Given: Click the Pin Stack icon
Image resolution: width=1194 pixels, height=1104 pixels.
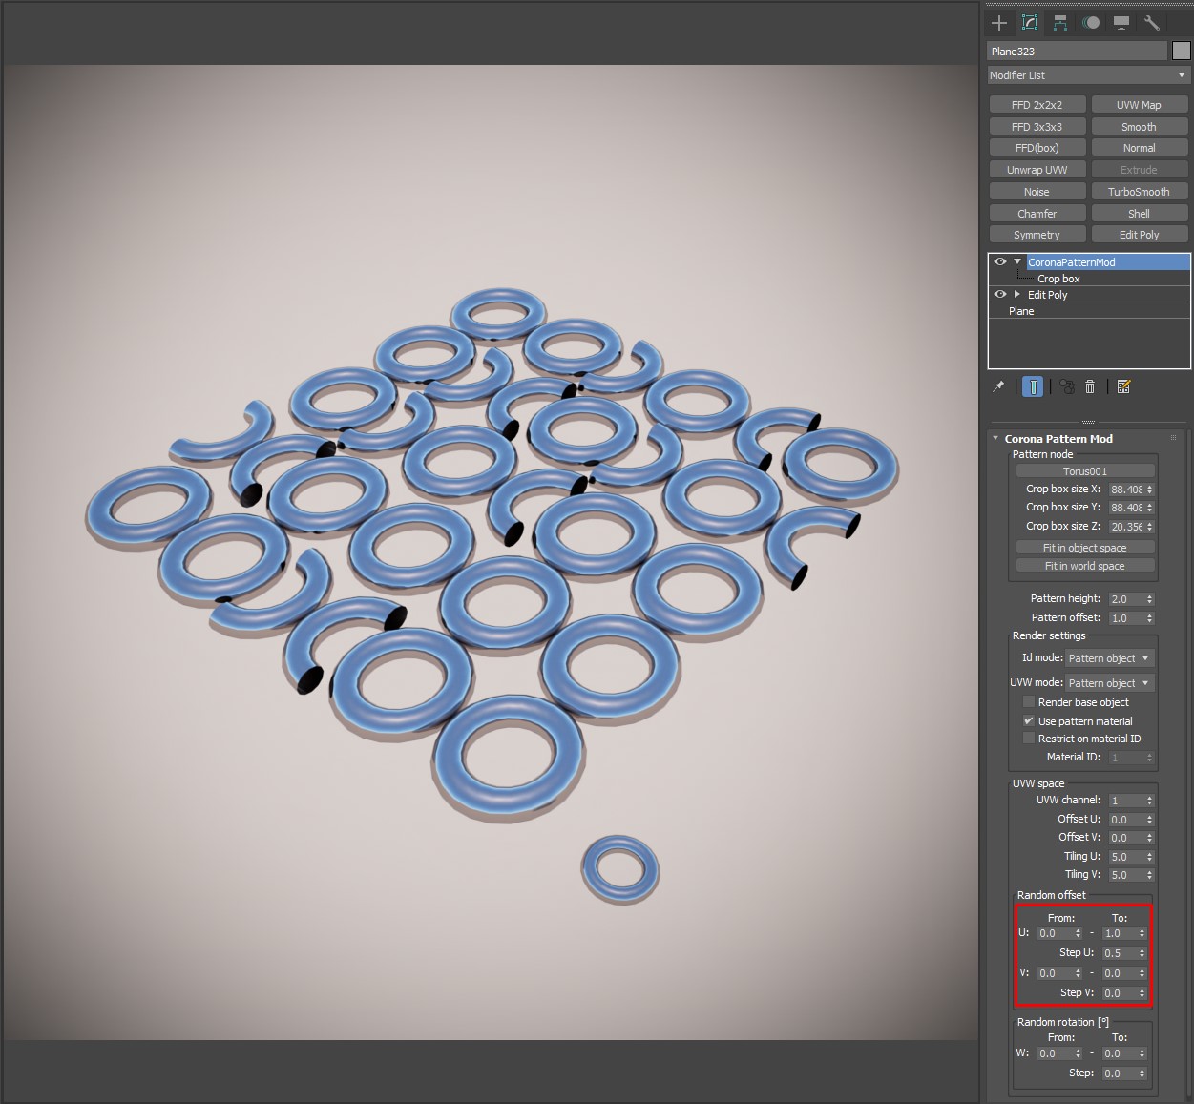Looking at the screenshot, I should 998,386.
